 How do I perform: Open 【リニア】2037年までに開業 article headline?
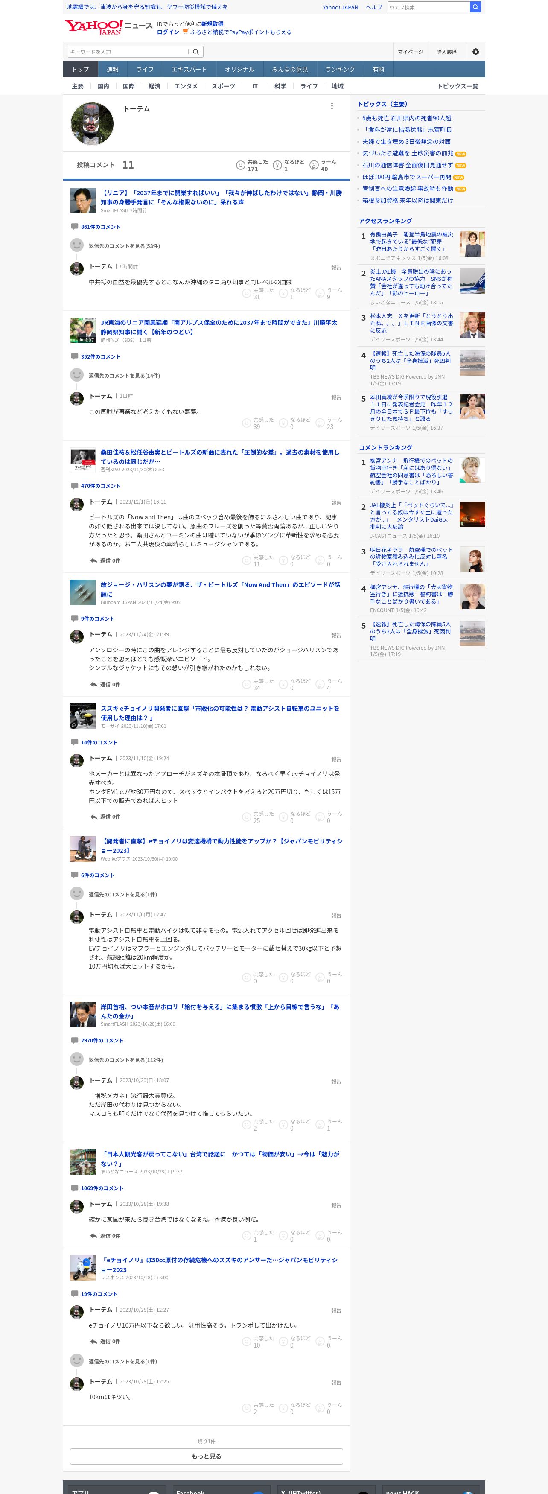point(221,197)
